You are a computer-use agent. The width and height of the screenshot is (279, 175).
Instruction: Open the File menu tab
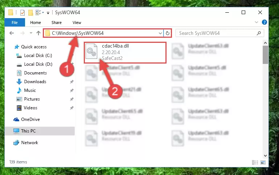[15, 23]
